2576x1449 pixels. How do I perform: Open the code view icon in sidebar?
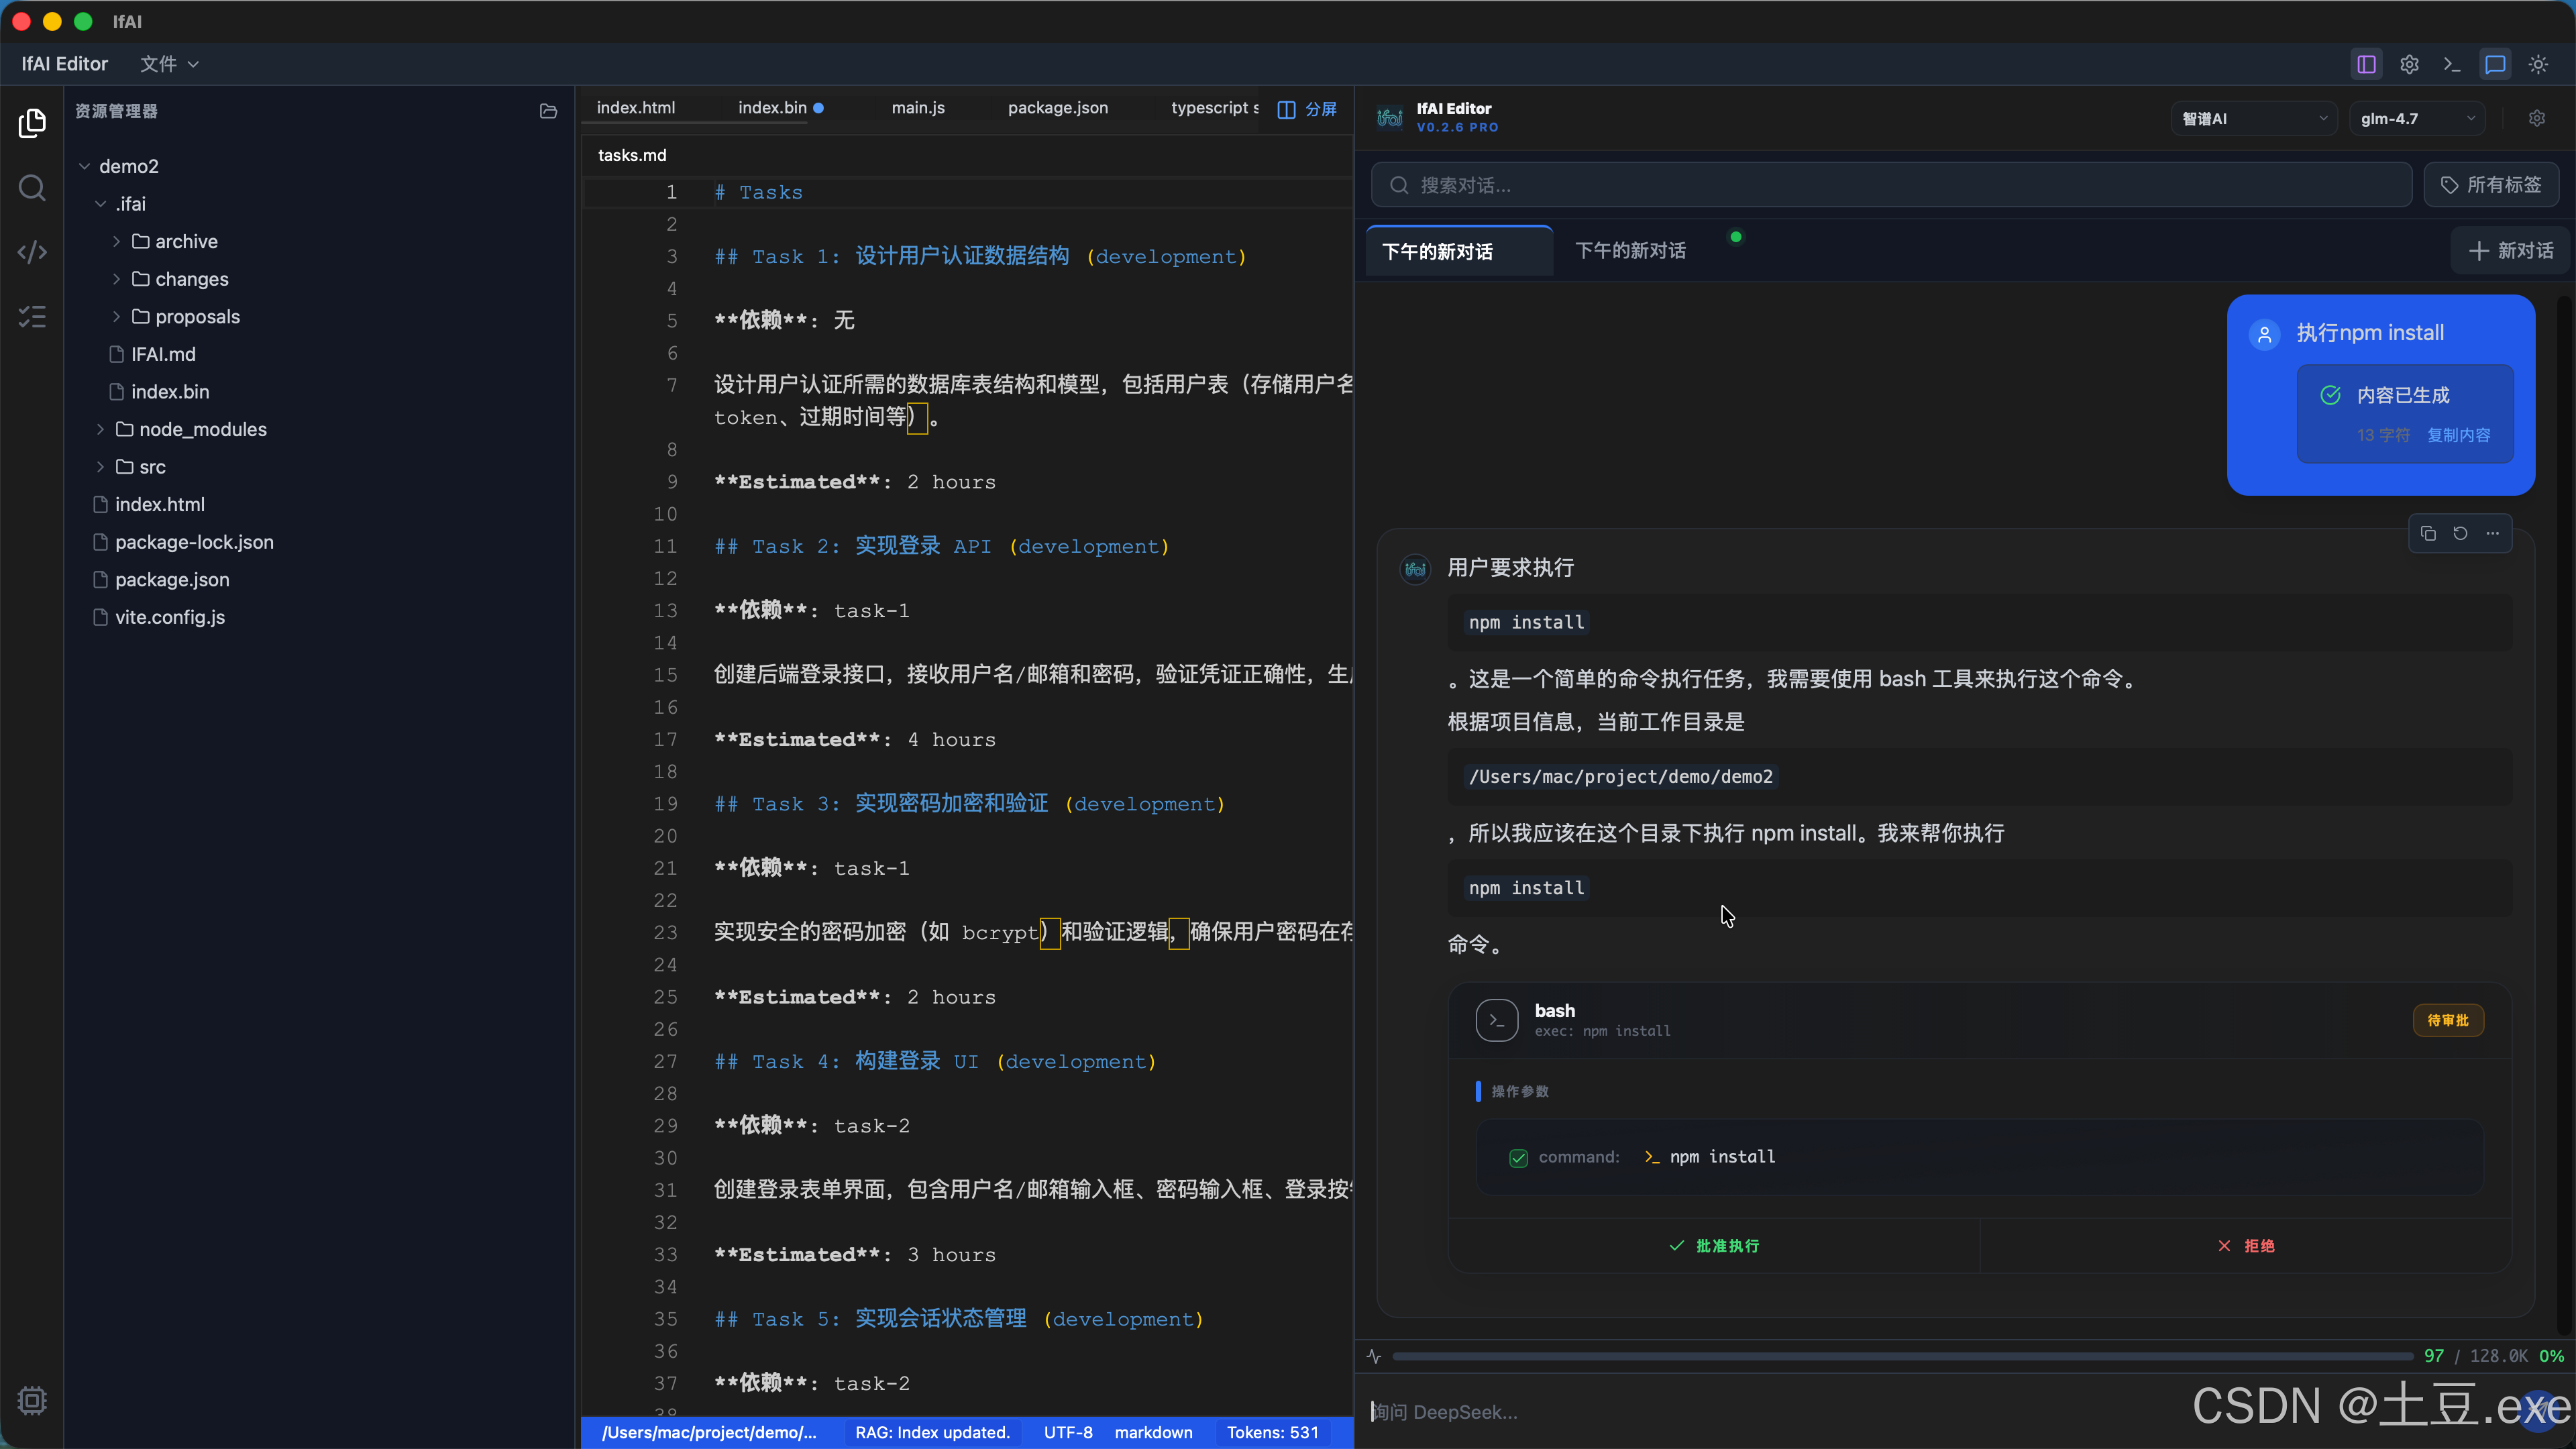tap(32, 252)
